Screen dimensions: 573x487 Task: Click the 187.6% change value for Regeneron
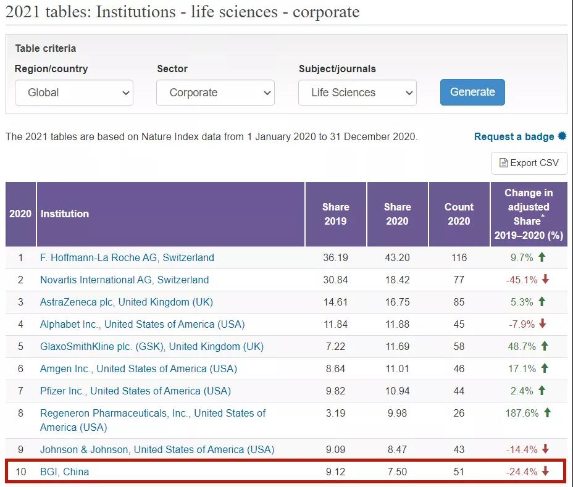[x=522, y=414]
